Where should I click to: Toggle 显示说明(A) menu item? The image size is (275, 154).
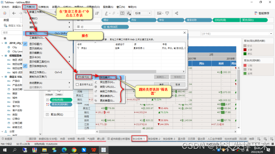click(36, 48)
